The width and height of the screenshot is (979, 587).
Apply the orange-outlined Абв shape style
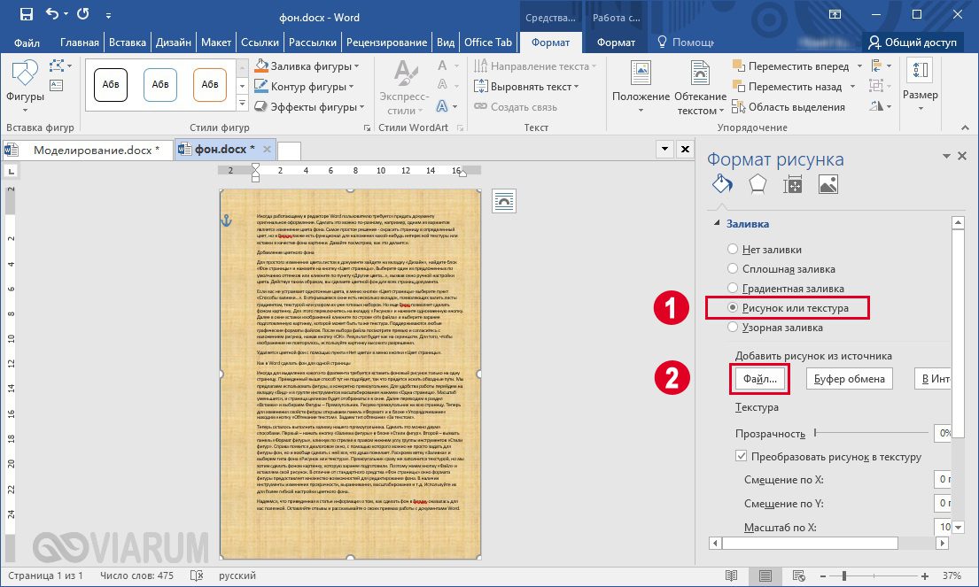(210, 85)
